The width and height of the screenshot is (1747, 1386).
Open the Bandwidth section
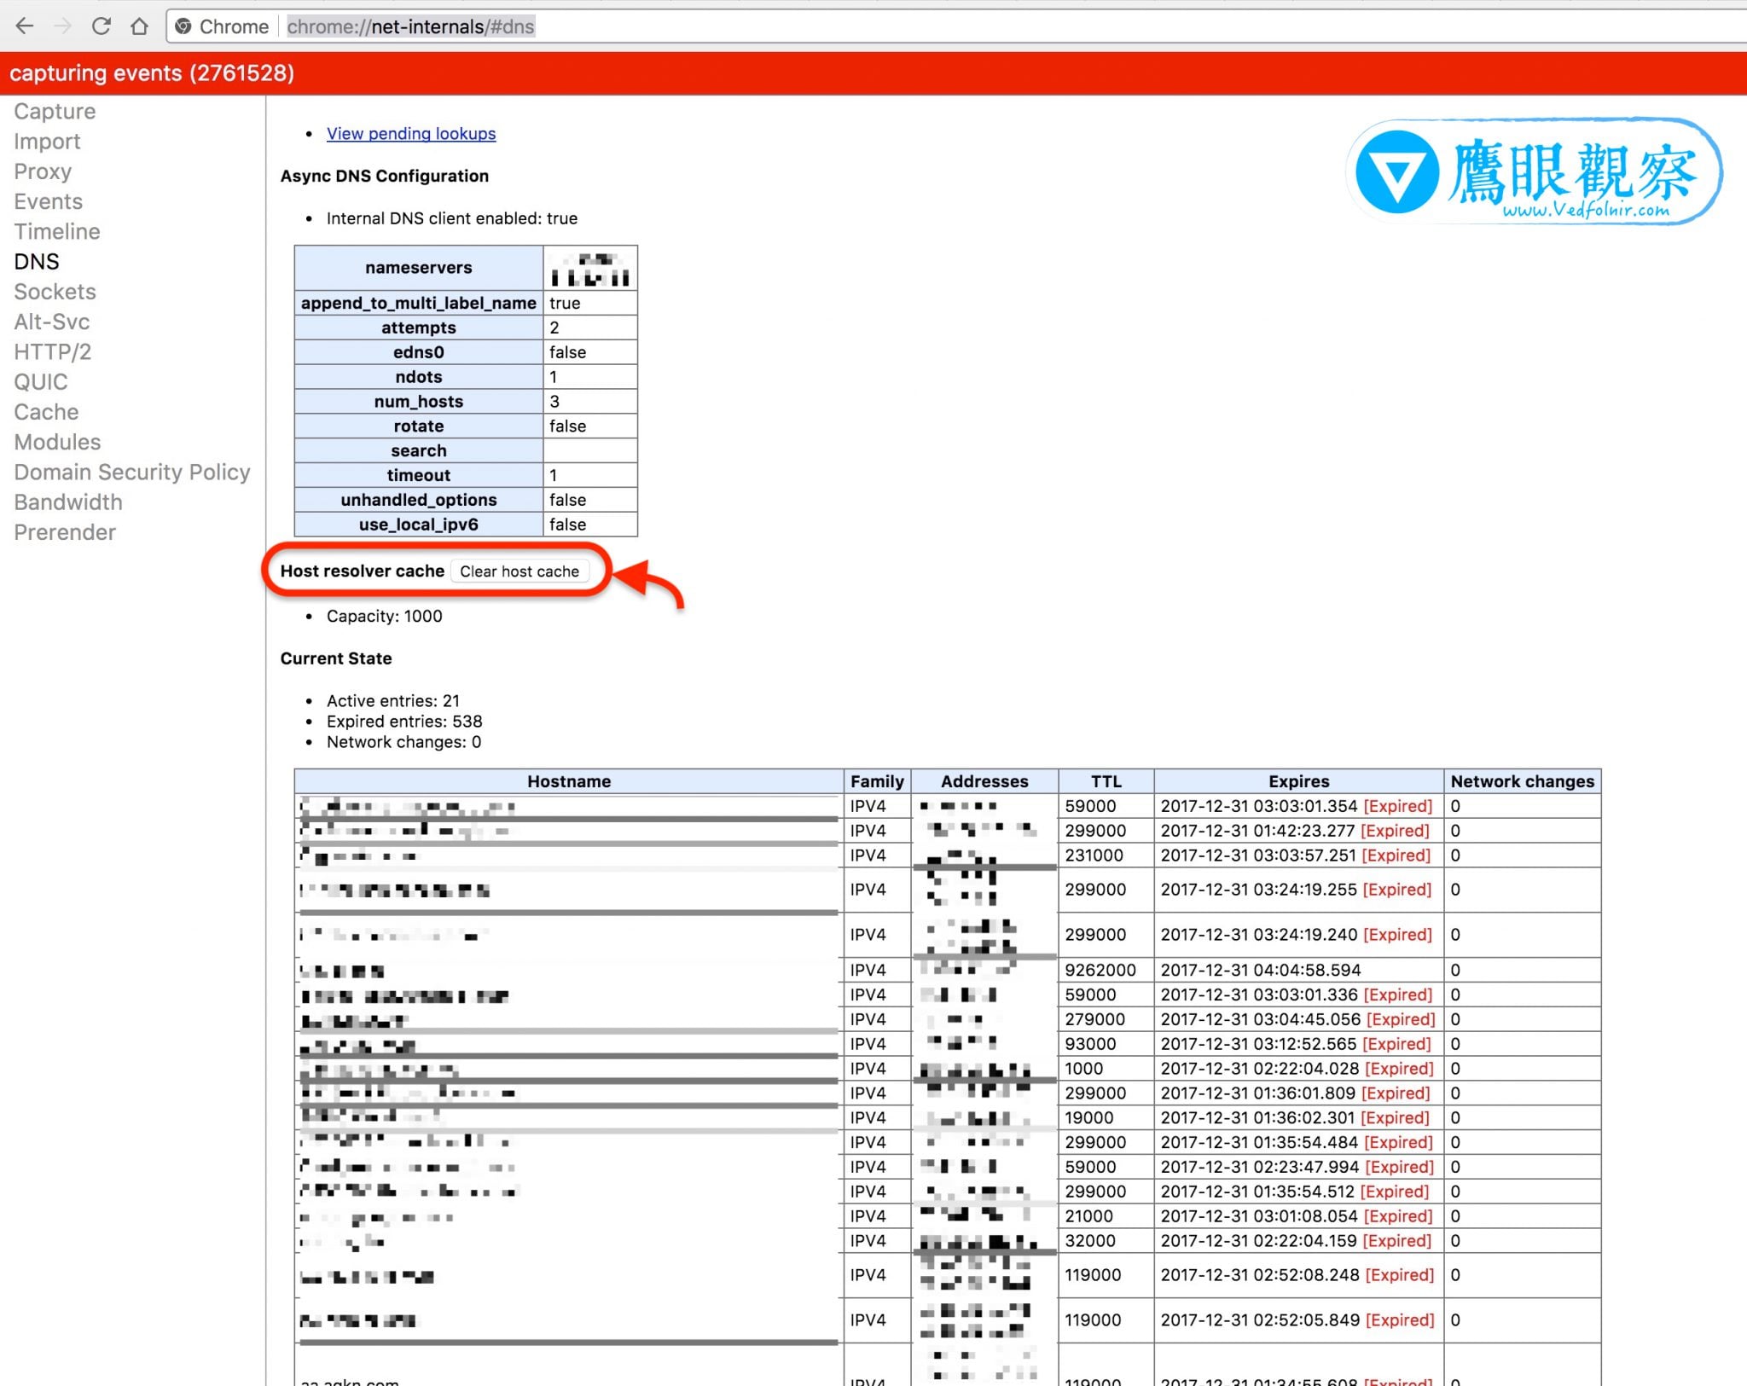coord(68,502)
